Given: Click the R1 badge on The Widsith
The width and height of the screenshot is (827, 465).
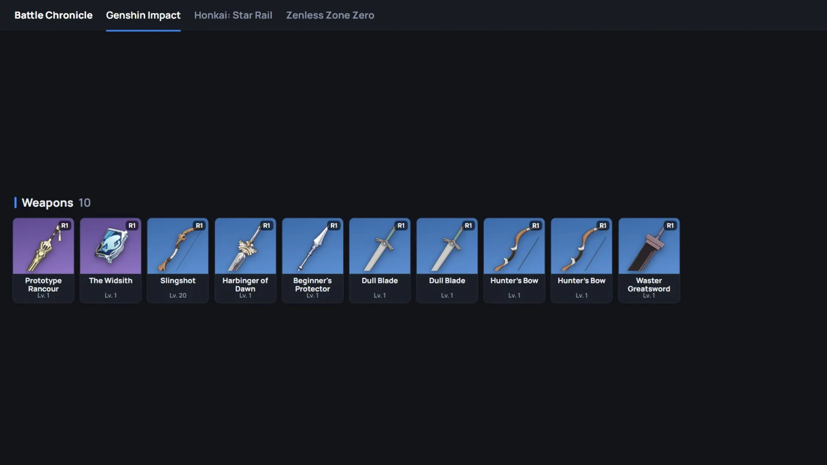Looking at the screenshot, I should (132, 226).
